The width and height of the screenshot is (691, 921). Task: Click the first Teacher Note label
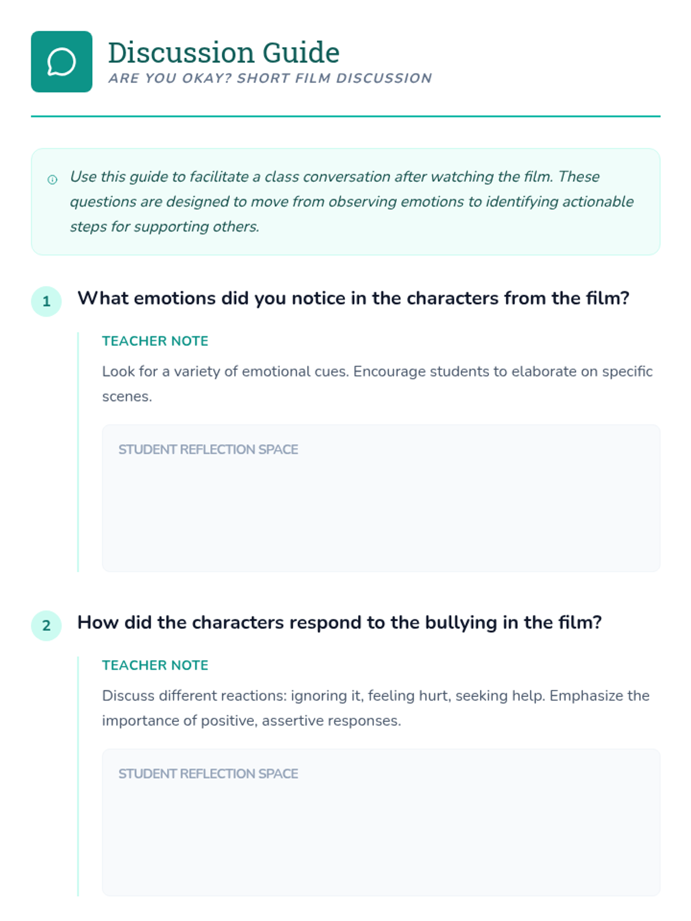click(155, 341)
